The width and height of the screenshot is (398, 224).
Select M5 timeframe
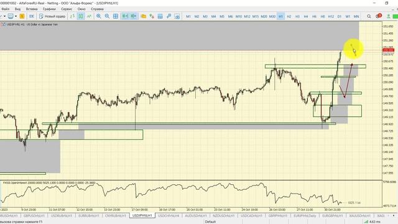(222, 16)
